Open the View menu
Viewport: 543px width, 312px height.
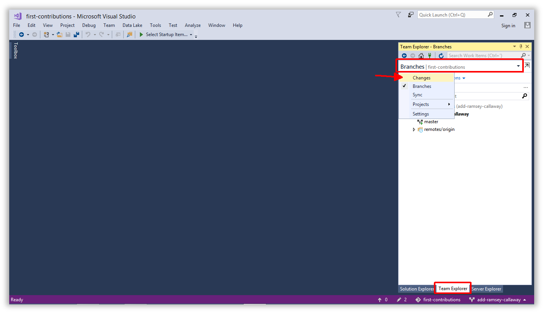(48, 25)
